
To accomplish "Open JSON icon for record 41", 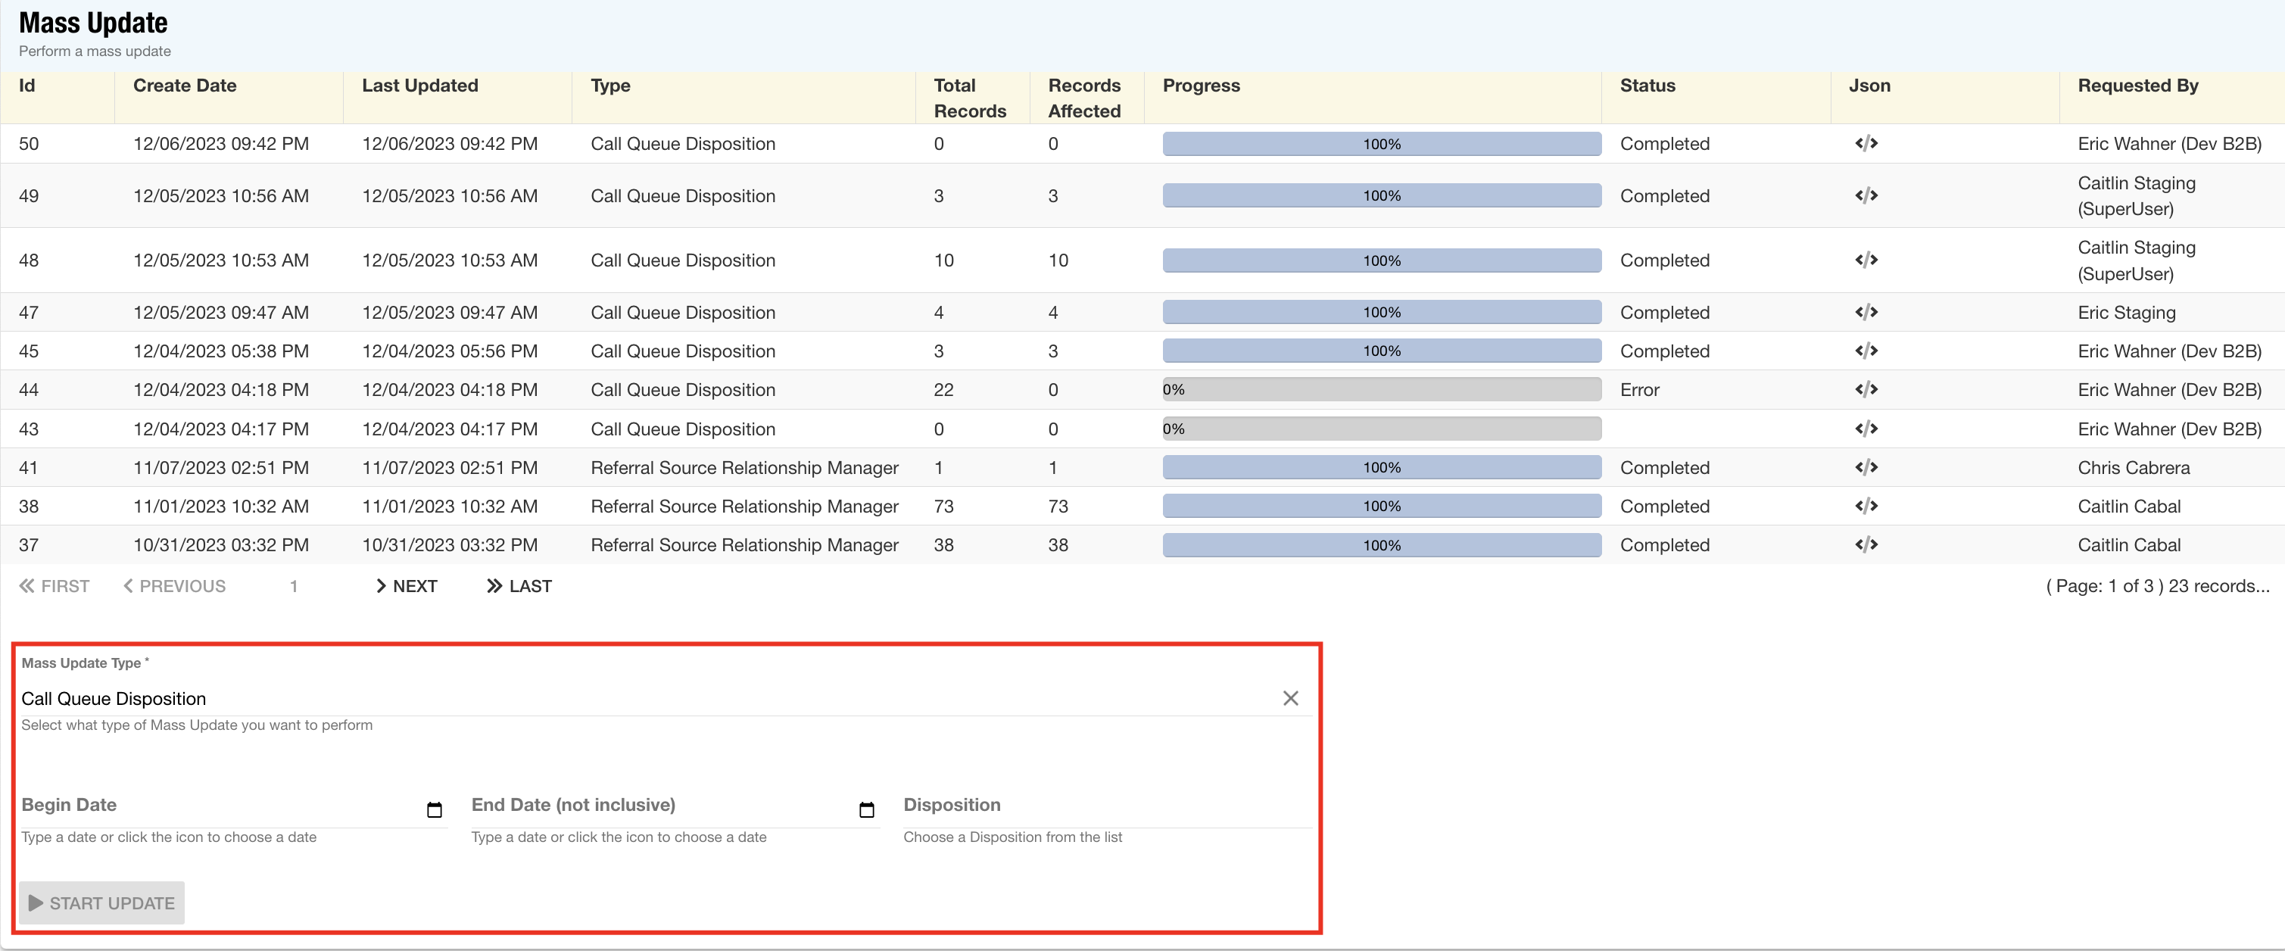I will pos(1866,467).
